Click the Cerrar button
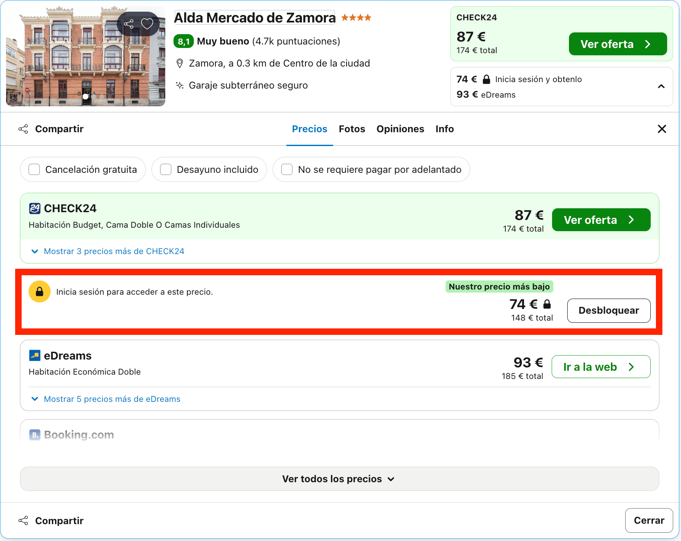The height and width of the screenshot is (541, 681). [x=649, y=520]
